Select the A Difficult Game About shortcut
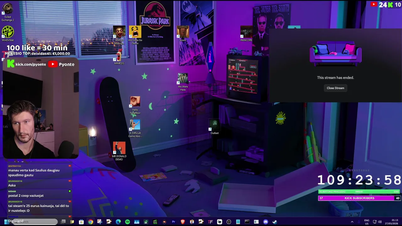This screenshot has height=226, width=402. [135, 128]
